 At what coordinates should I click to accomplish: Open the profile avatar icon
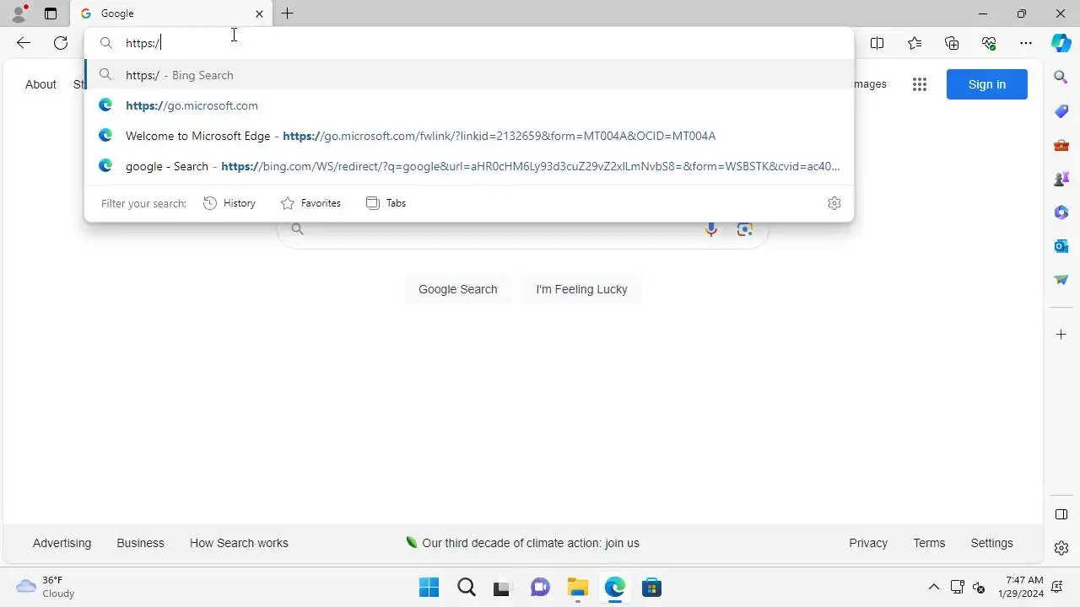coord(19,13)
